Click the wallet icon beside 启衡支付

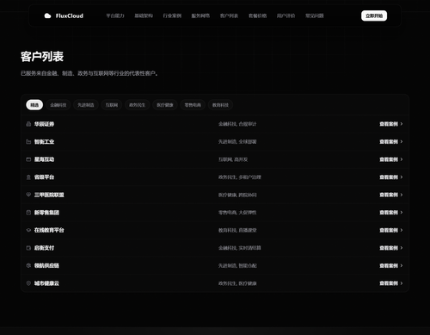point(28,248)
